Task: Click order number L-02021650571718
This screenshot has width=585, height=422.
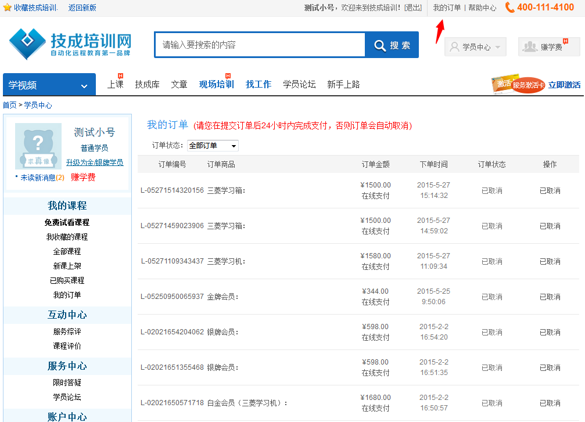Action: click(172, 403)
